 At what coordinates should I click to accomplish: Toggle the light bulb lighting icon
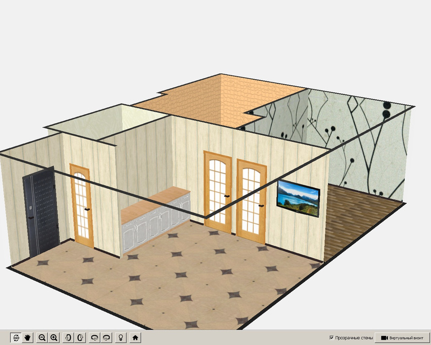click(121, 337)
